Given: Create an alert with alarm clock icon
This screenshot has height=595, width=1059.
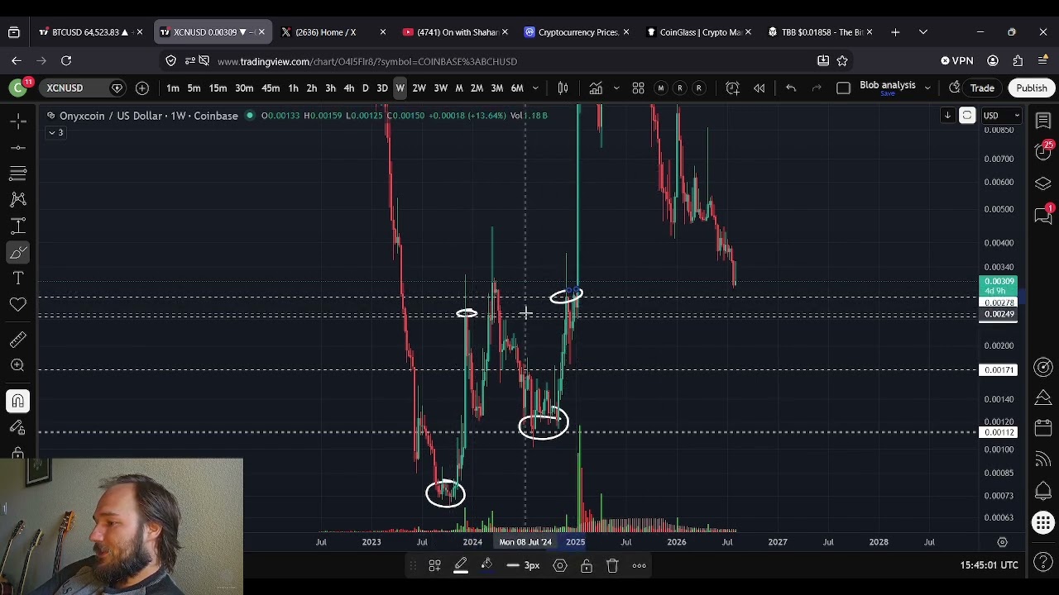Looking at the screenshot, I should pyautogui.click(x=732, y=88).
